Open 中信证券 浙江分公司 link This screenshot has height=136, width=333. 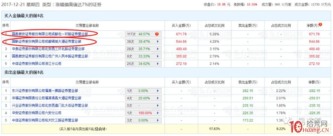(36, 64)
